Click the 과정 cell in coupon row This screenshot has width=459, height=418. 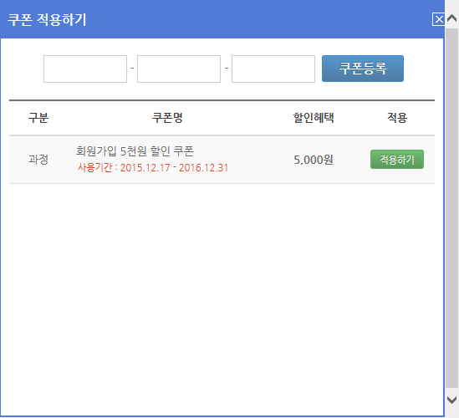point(38,160)
